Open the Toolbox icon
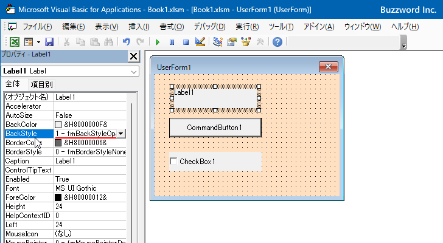Image resolution: width=443 pixels, height=243 pixels. (x=260, y=42)
